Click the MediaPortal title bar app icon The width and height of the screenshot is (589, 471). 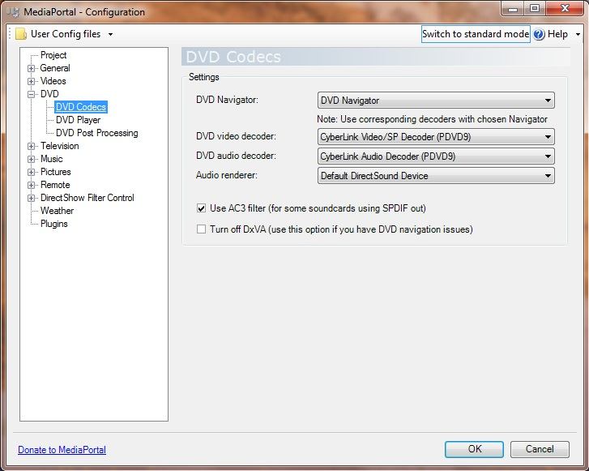[x=14, y=12]
